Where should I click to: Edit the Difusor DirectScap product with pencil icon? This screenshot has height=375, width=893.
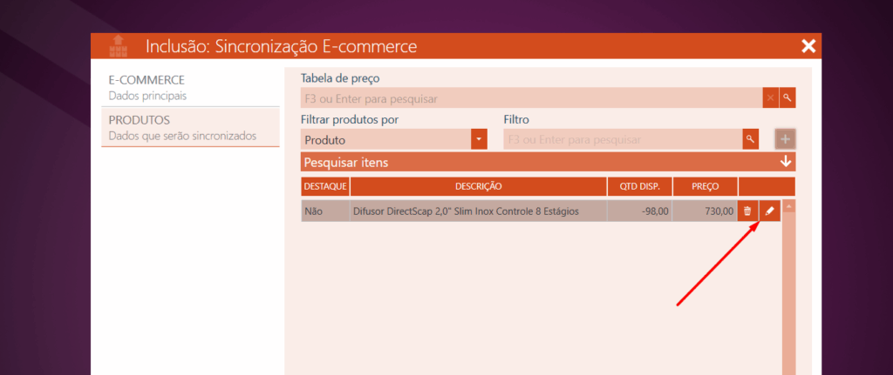(x=769, y=211)
